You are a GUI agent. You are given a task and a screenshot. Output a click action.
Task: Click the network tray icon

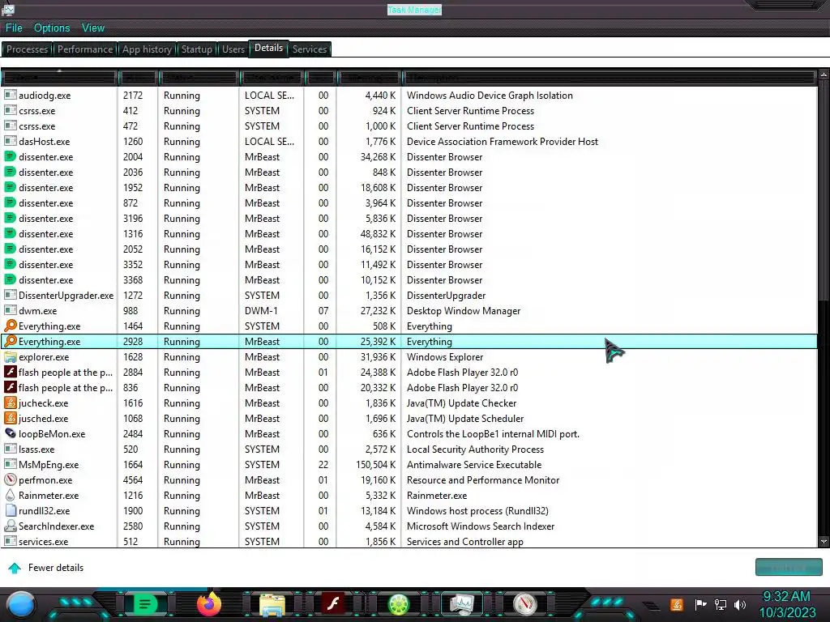tap(721, 604)
